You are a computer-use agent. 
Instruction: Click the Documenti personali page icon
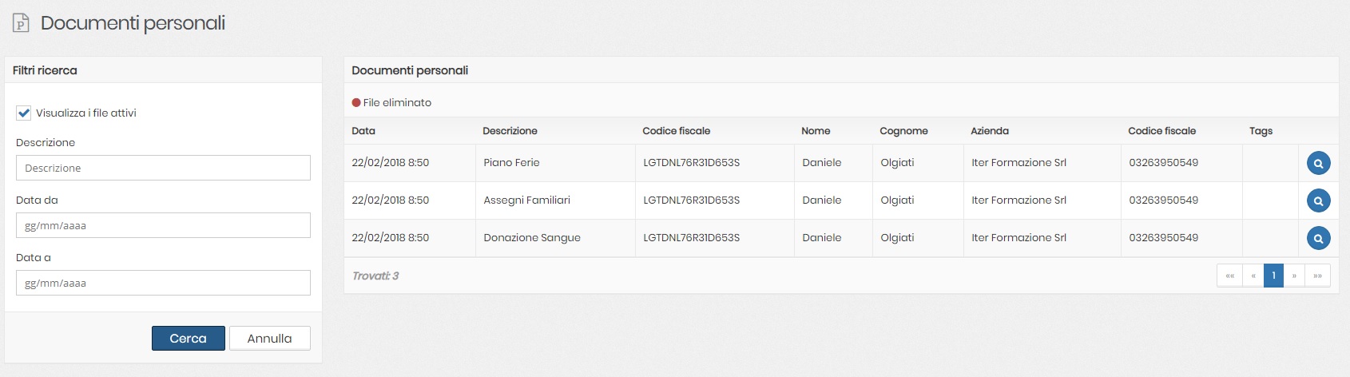[21, 23]
